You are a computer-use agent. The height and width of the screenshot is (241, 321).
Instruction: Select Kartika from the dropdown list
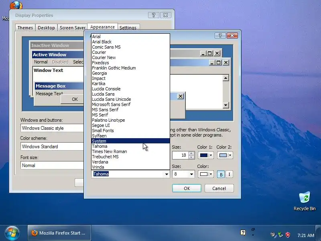tap(130, 84)
